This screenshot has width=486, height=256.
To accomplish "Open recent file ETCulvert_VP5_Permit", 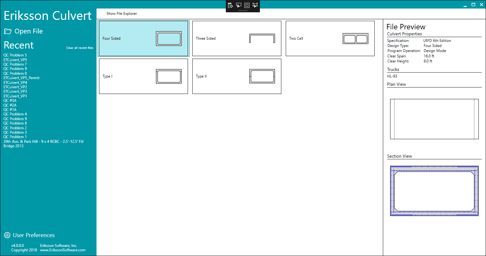I will click(x=21, y=78).
